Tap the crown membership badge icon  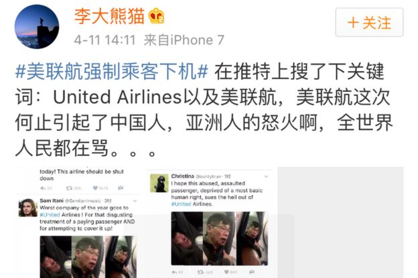point(156,15)
